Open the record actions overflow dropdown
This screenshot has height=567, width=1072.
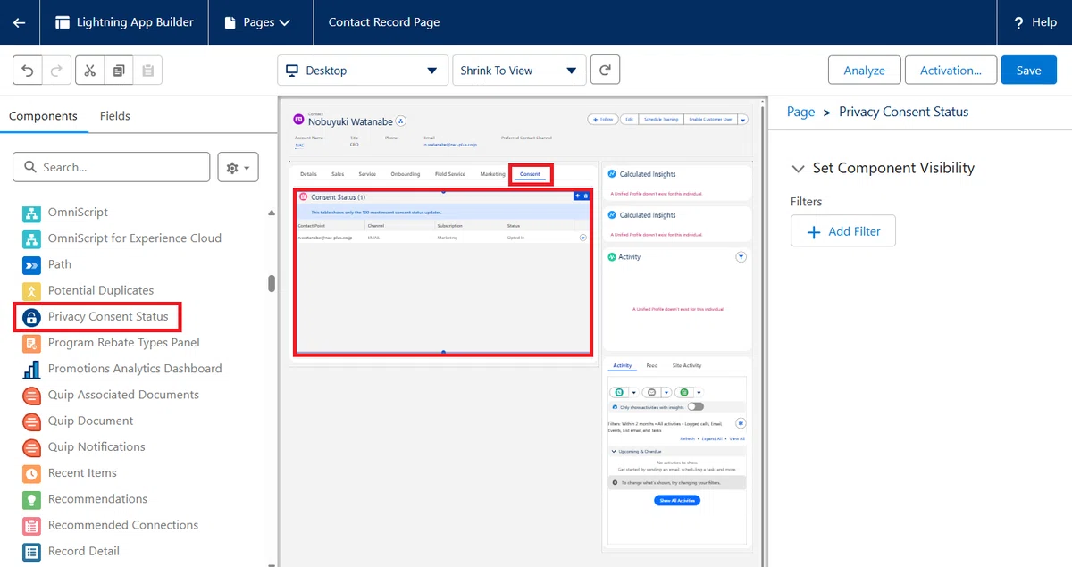coord(743,119)
